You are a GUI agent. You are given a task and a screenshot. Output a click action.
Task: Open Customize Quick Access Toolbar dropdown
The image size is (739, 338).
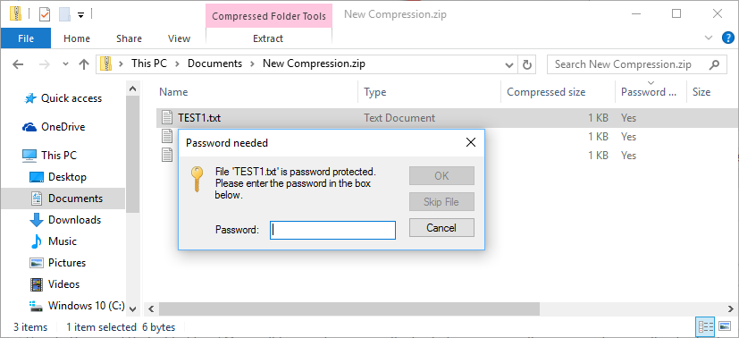(80, 15)
